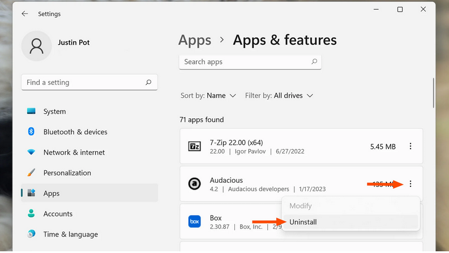
Task: Click the Box app icon
Action: pyautogui.click(x=194, y=221)
